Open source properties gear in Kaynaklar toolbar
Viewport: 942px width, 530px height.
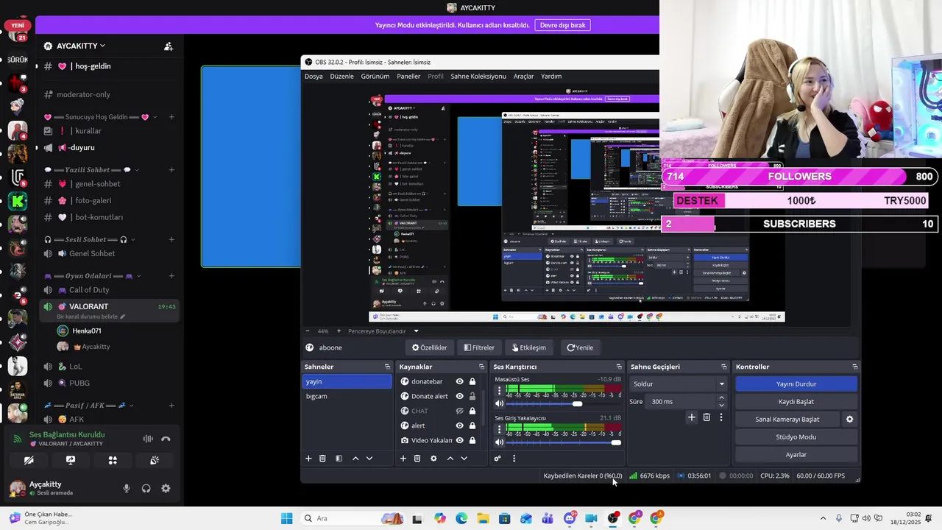[433, 459]
